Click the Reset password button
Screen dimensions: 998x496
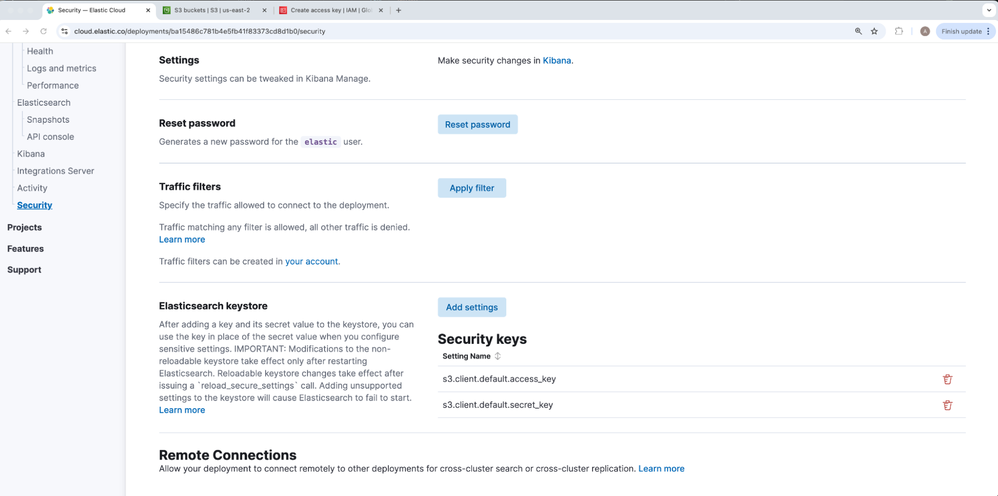click(x=477, y=125)
